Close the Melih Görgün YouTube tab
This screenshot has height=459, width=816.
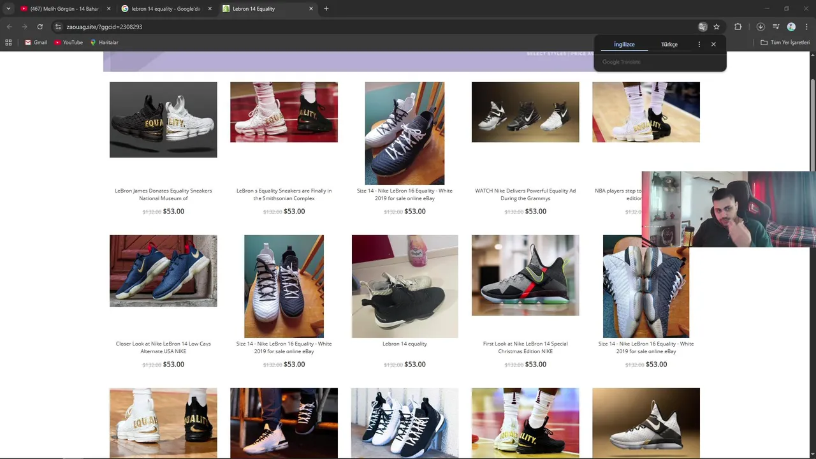click(108, 9)
